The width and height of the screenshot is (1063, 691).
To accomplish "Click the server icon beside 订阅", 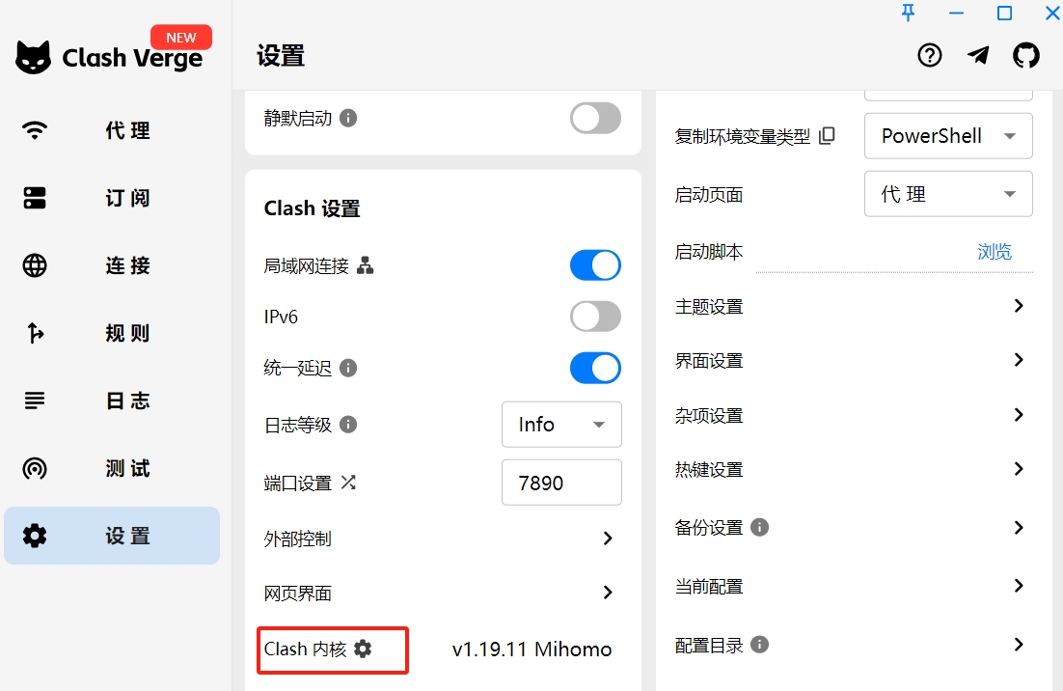I will pos(35,197).
